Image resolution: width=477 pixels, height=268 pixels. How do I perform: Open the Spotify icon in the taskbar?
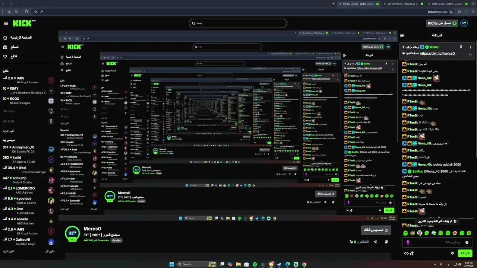click(x=255, y=264)
